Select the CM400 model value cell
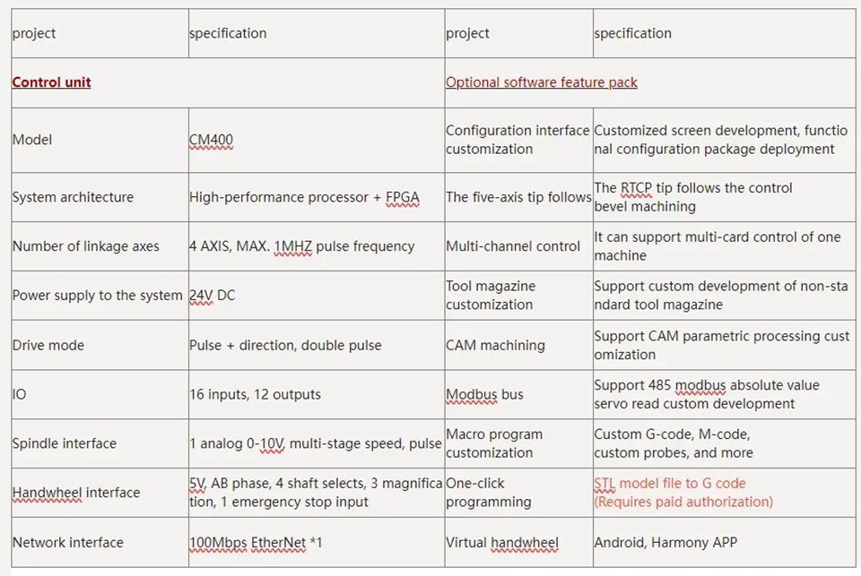 click(x=211, y=140)
